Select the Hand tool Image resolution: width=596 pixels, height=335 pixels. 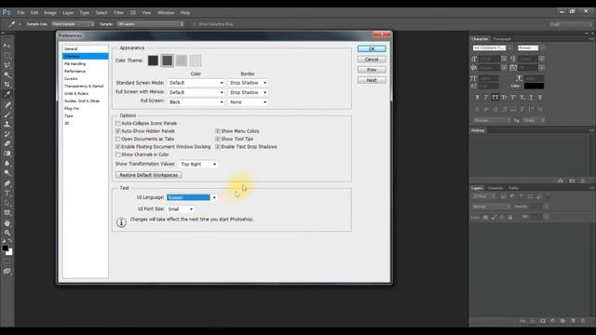pyautogui.click(x=7, y=223)
